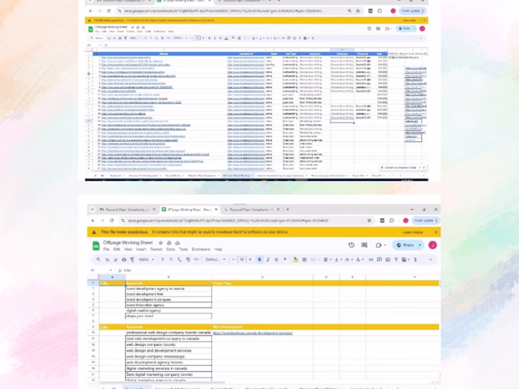The width and height of the screenshot is (519, 389).
Task: Open version history in the upper window
Action: click(x=369, y=29)
